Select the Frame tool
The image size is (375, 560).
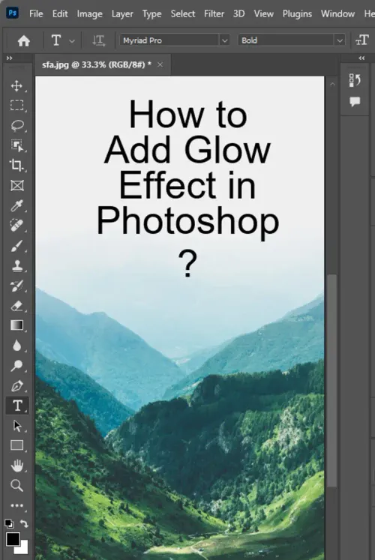(x=16, y=185)
